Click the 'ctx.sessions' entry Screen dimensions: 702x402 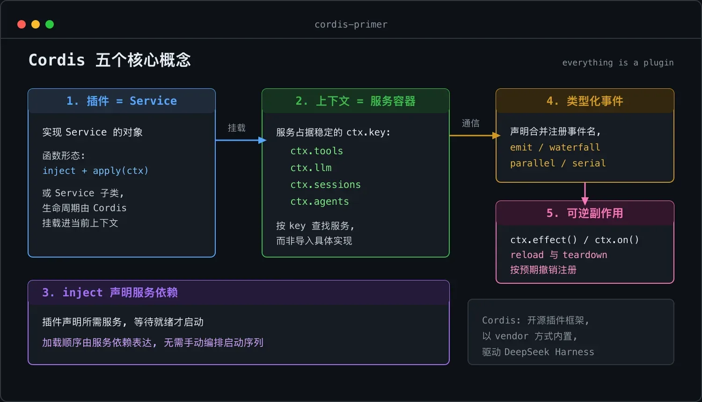(x=326, y=185)
